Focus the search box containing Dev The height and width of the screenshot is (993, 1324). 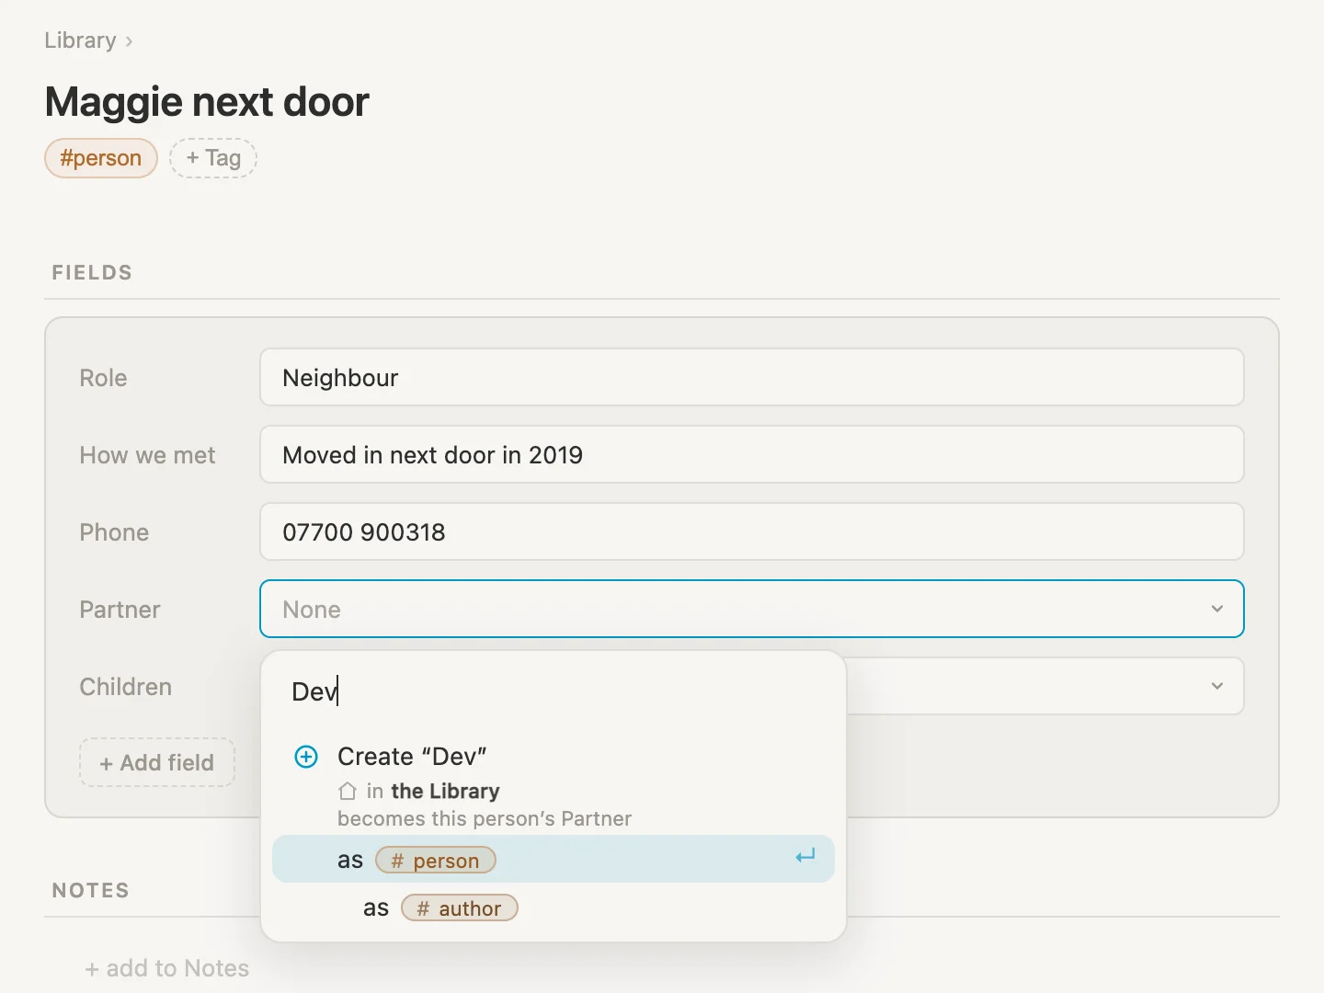point(554,691)
